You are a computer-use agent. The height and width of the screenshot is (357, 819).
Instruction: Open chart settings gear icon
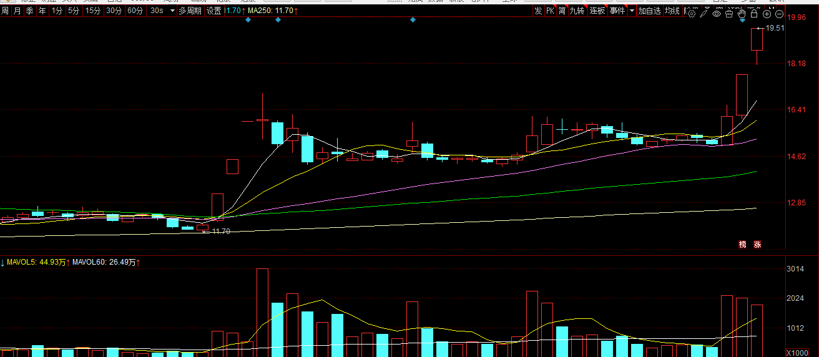coord(692,13)
